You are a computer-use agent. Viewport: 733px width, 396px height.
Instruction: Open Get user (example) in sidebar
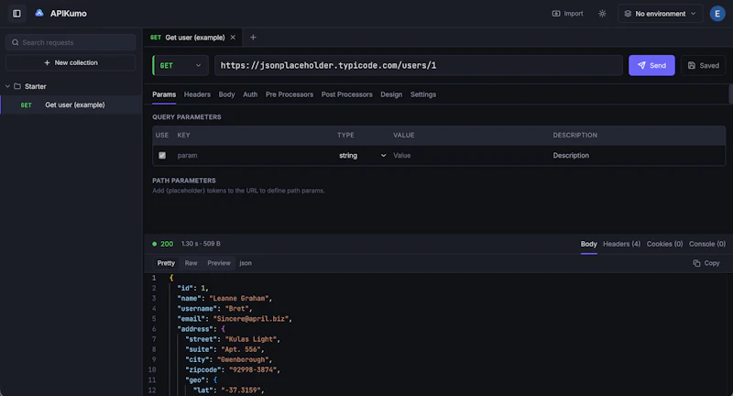[71, 104]
